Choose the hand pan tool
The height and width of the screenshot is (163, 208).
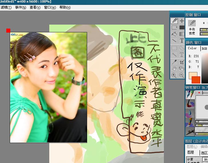click(x=174, y=68)
